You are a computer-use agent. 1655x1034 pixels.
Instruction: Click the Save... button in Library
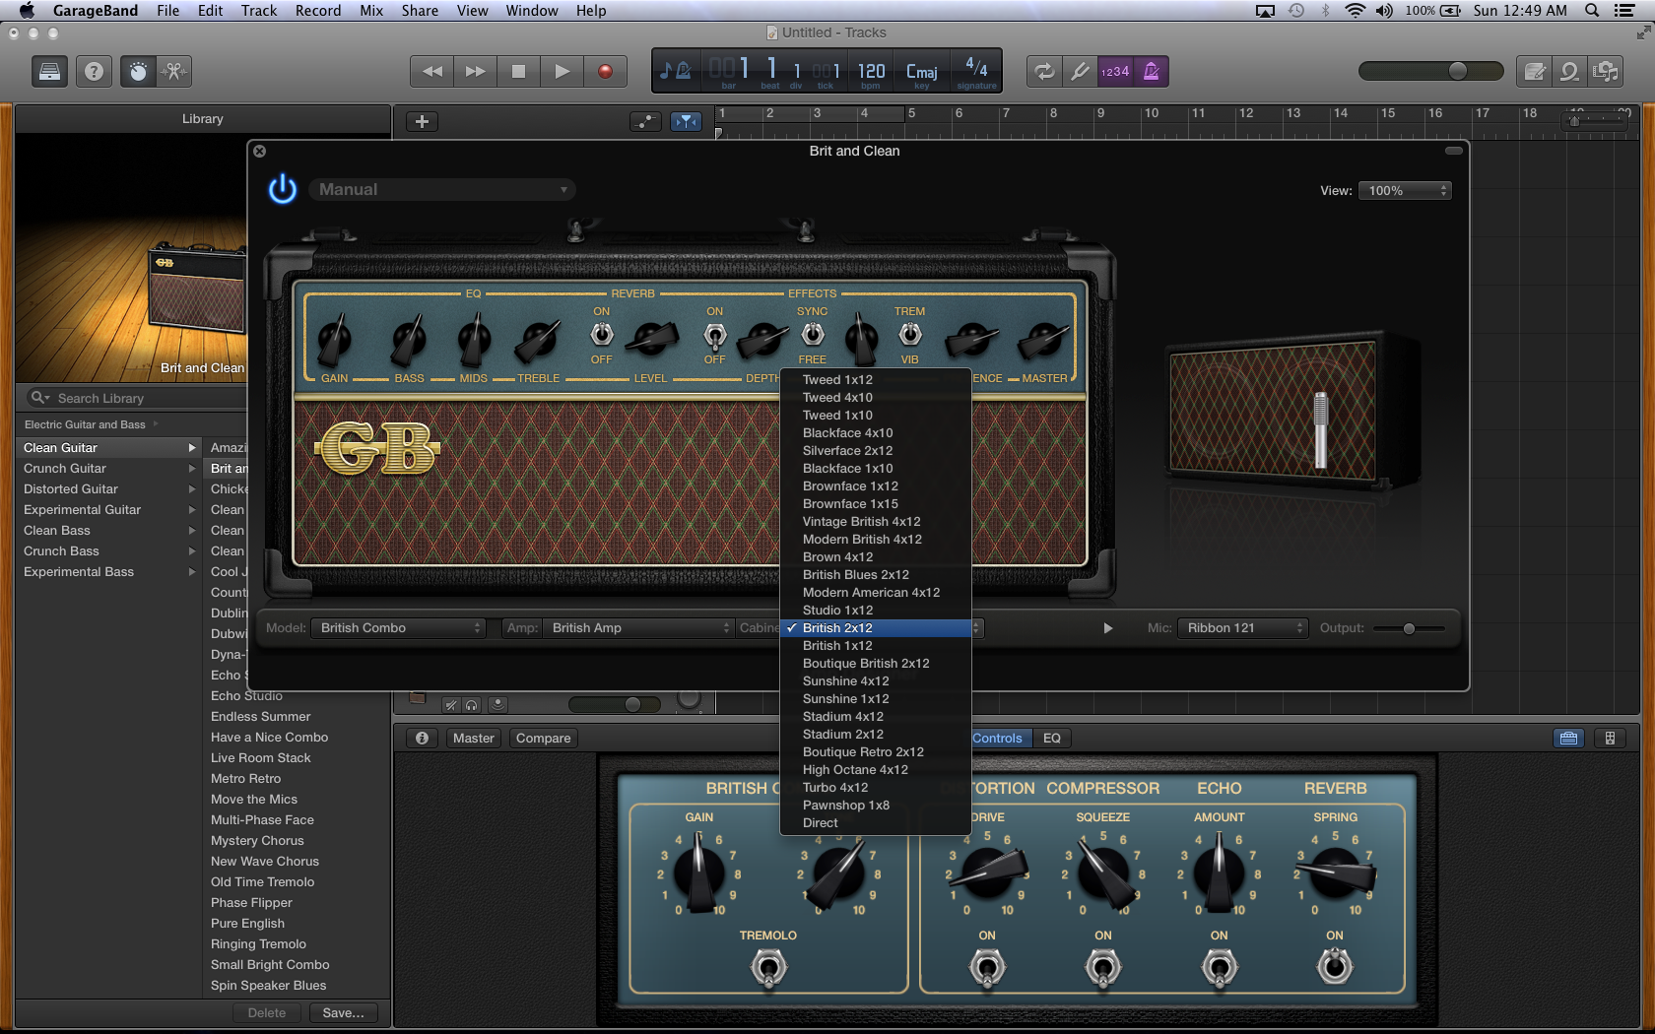tap(343, 1012)
